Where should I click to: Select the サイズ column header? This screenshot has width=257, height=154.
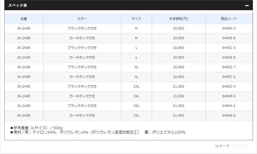point(136,19)
